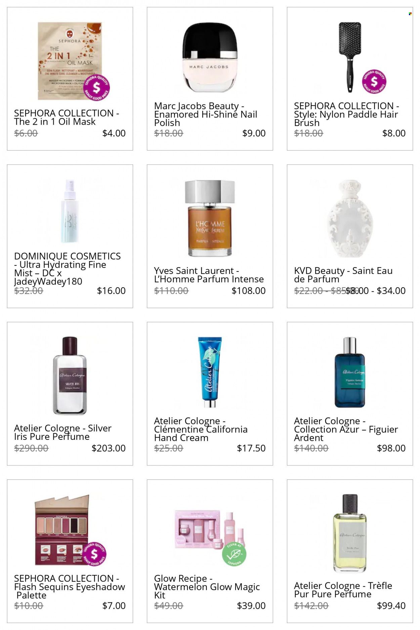The height and width of the screenshot is (630, 420).
Task: Open the Dominique Cosmetics mist bottle image
Action: [70, 211]
